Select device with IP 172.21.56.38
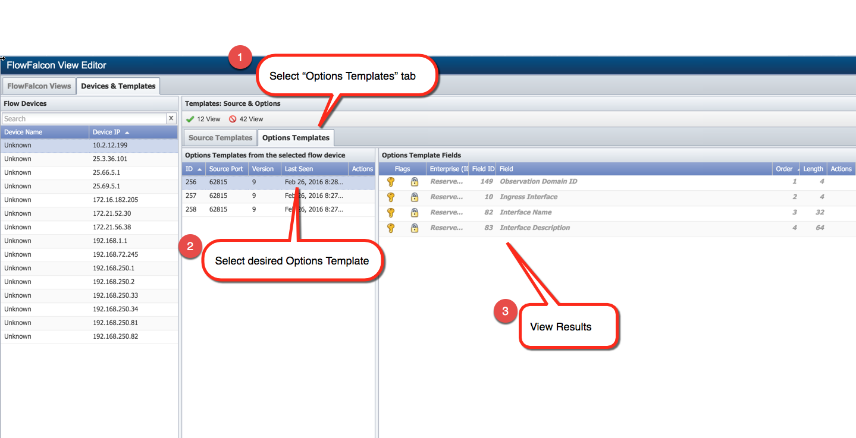Screen dimensions: 856x438 coord(89,227)
